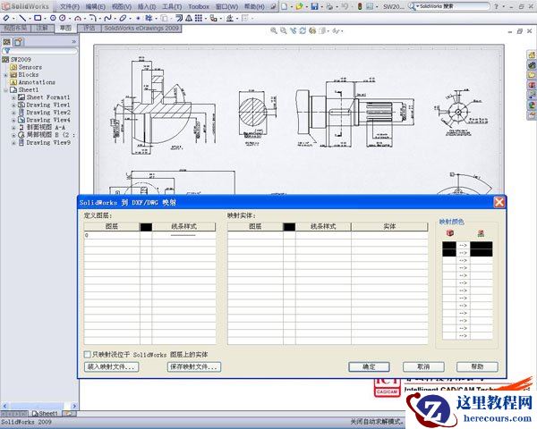This screenshot has width=537, height=429.
Task: Click the save icon in top toolbar
Action: [x=314, y=6]
